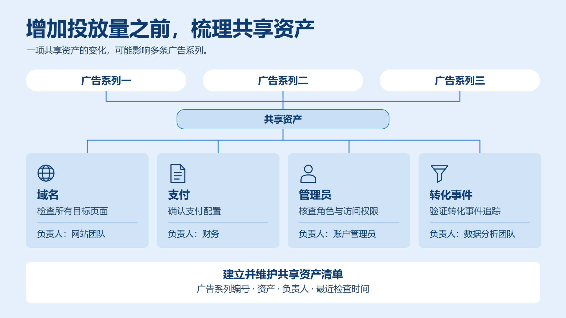Select the 广告系列三 pill
Image resolution: width=566 pixels, height=318 pixels.
coord(460,80)
